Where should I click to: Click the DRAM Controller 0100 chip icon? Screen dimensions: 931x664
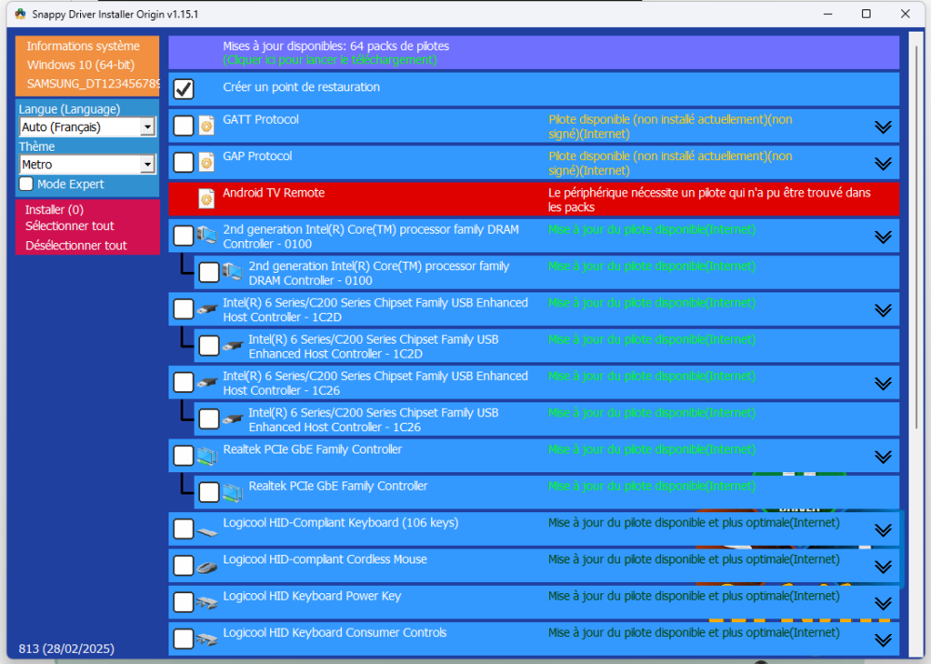click(x=207, y=236)
